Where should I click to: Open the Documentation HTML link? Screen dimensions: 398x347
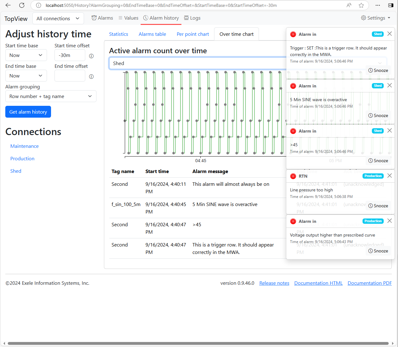tap(318, 283)
